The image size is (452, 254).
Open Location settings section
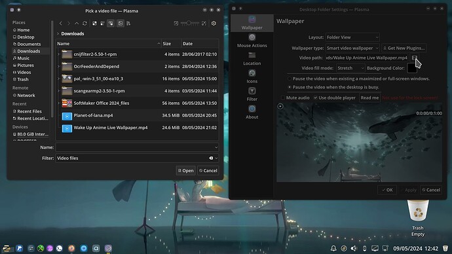point(252,59)
